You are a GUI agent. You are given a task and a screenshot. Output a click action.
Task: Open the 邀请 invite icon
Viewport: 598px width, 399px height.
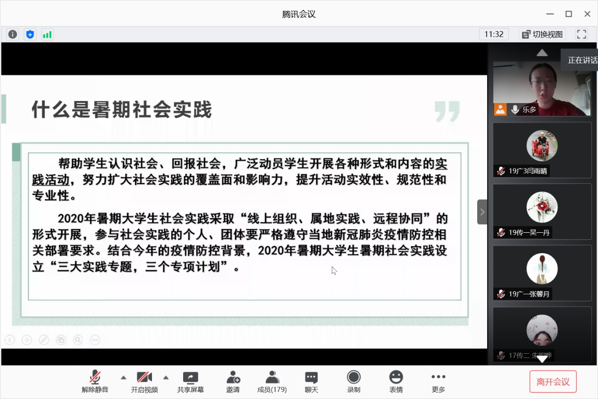[x=233, y=382]
